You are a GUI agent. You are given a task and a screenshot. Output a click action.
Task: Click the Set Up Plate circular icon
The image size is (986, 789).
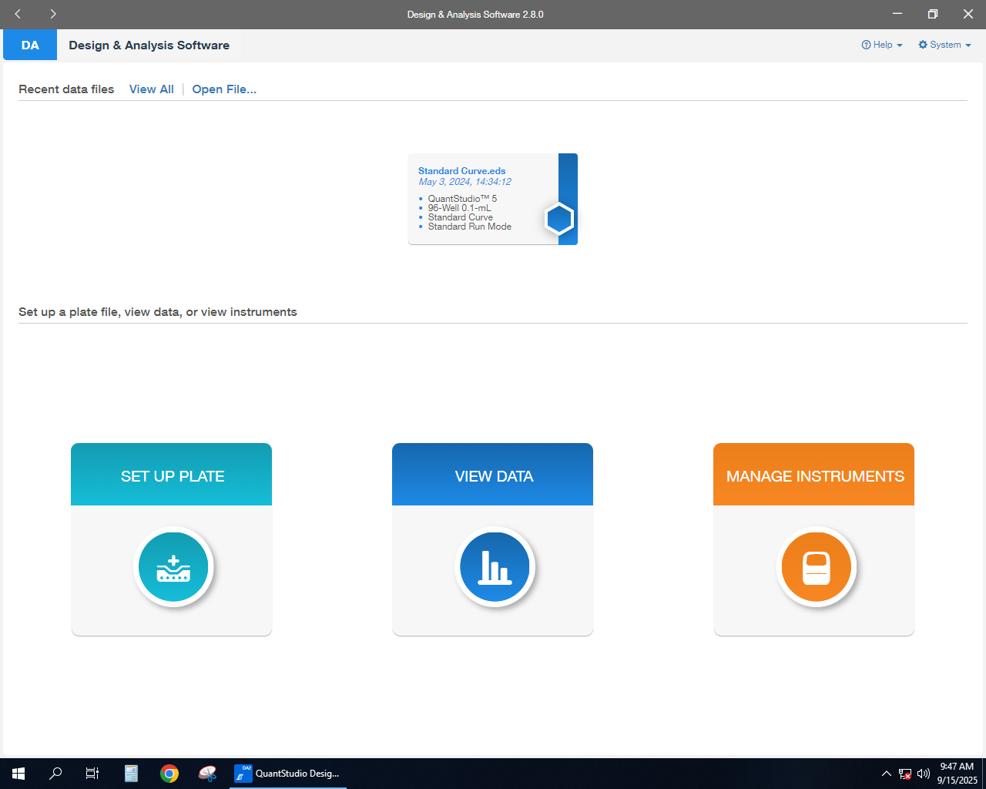pyautogui.click(x=173, y=567)
